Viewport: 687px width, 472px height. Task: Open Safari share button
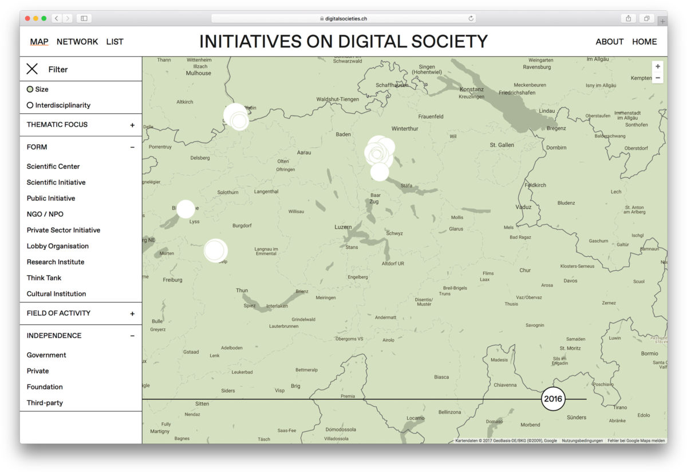pos(629,18)
